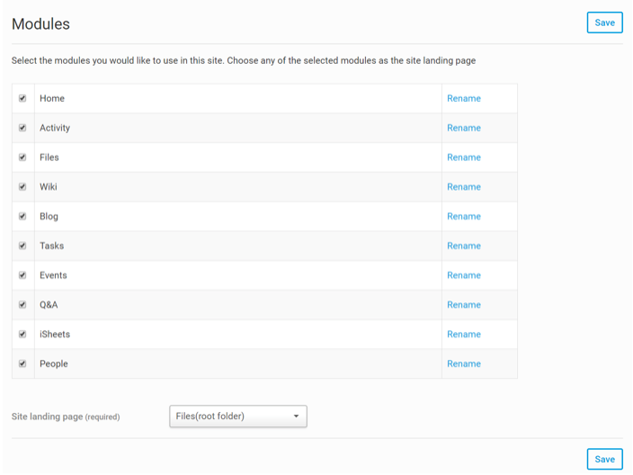This screenshot has height=475, width=633.
Task: Rename the Home module
Action: pos(464,98)
